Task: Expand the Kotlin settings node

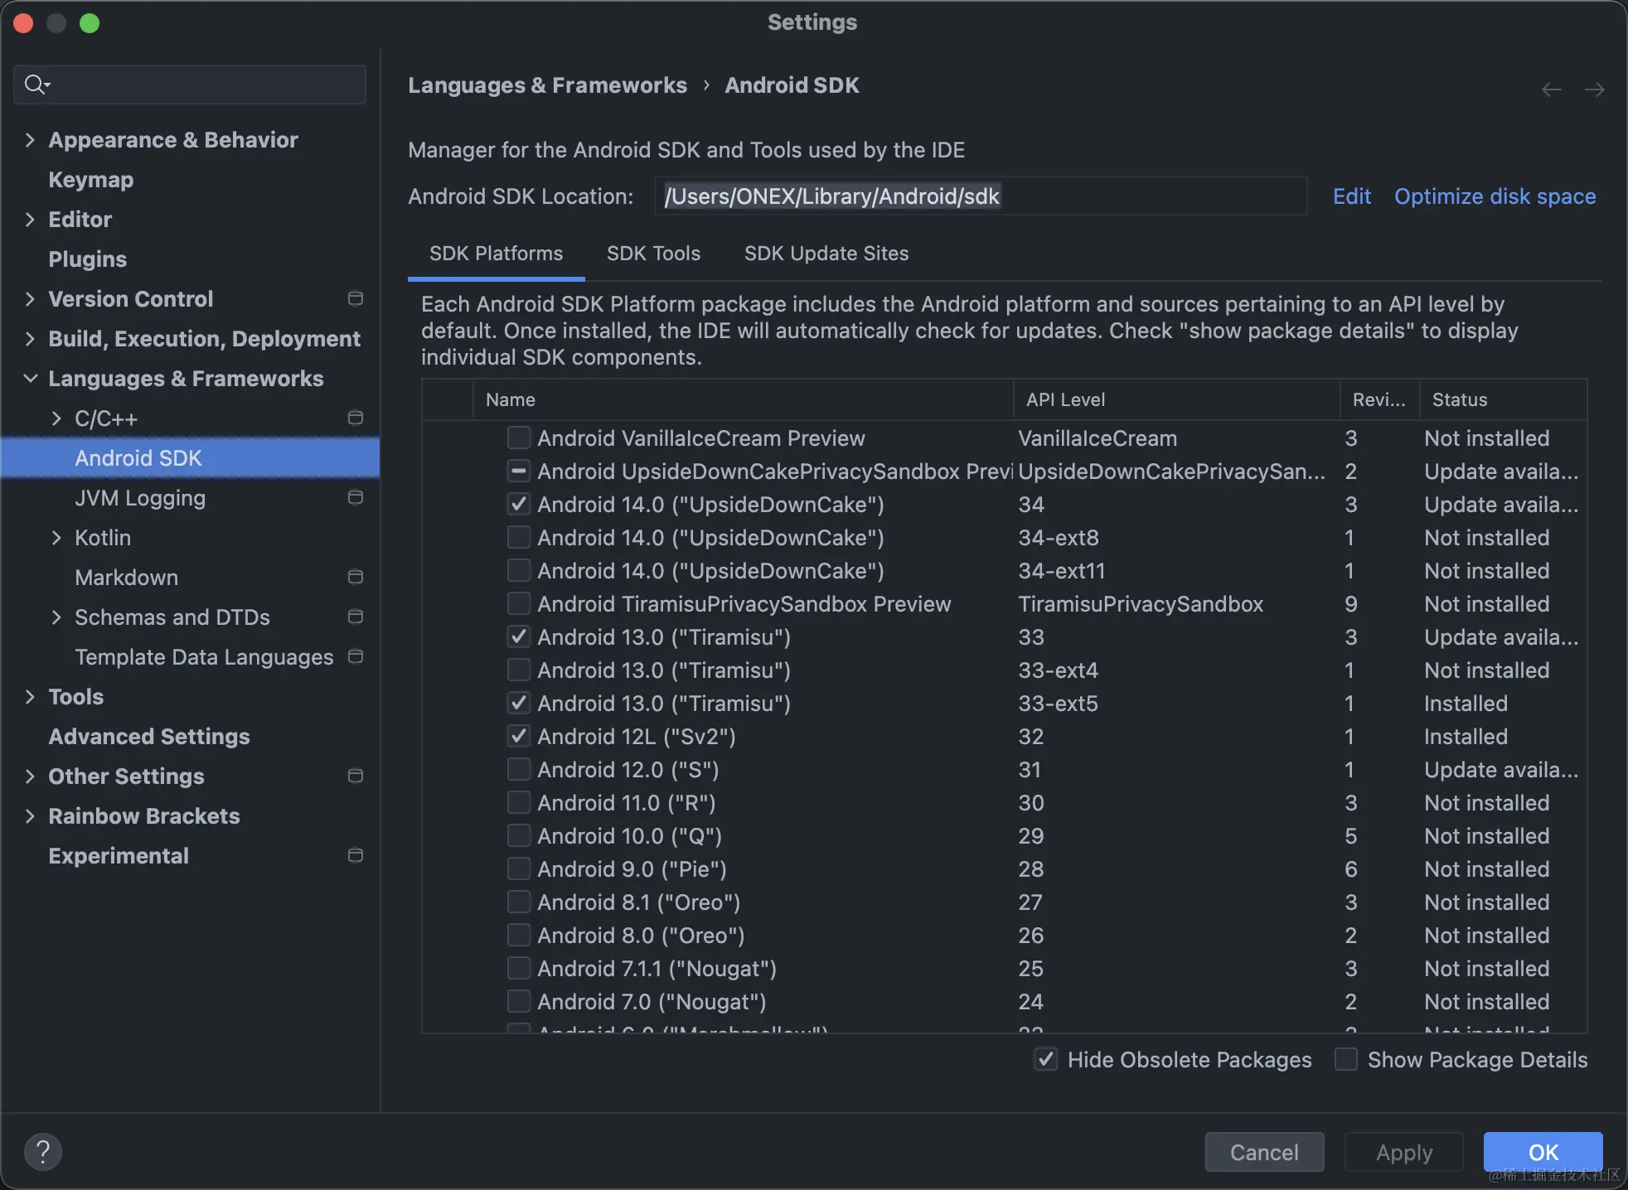Action: point(56,538)
